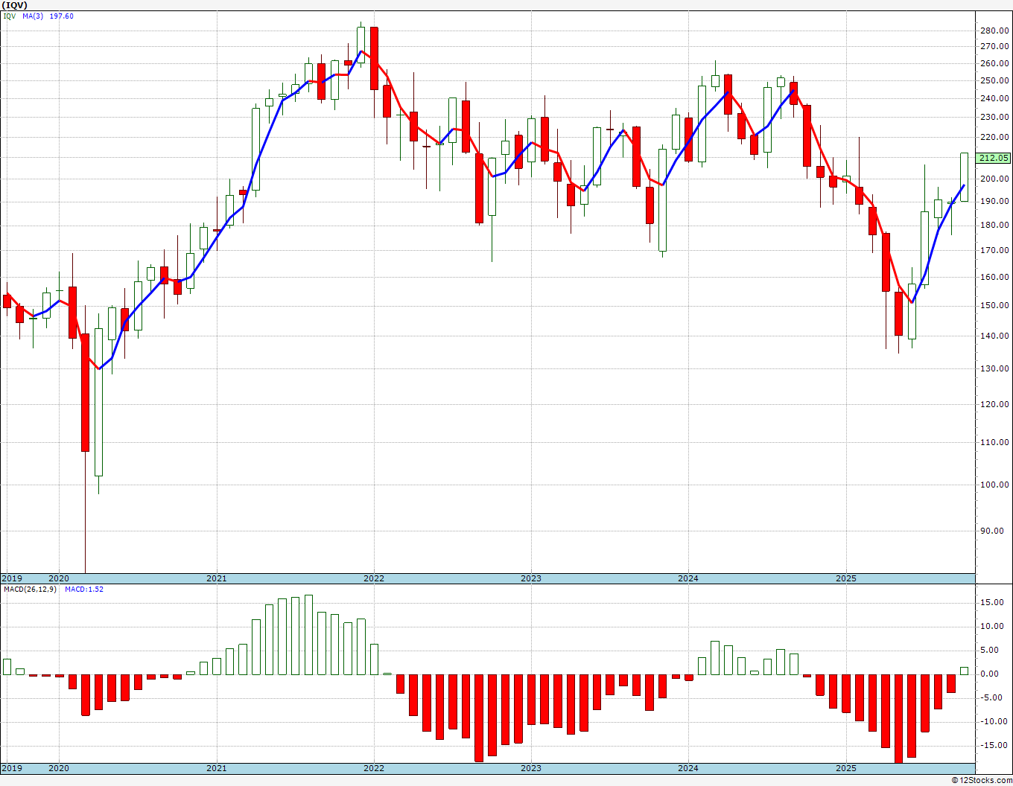The height and width of the screenshot is (786, 1013).
Task: Select the IQV legend label
Action: [8, 16]
